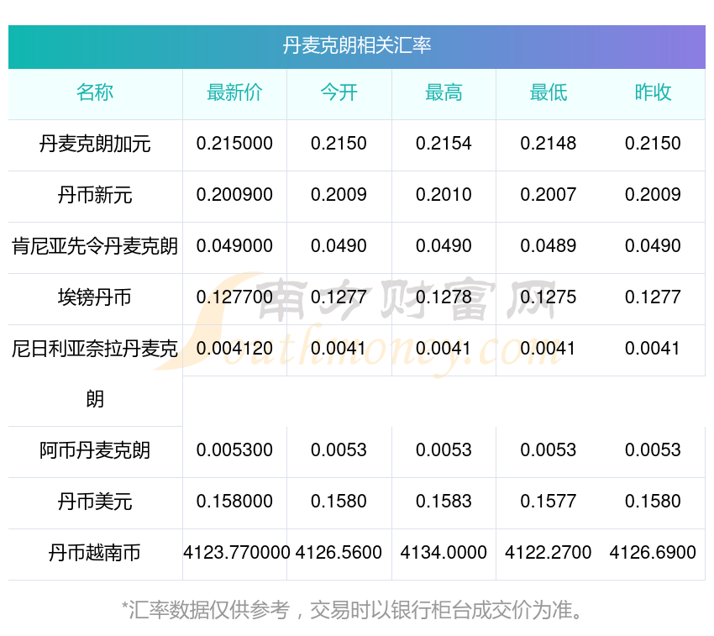Select the 肯尼亚先令丹麦克朗 row name
The height and width of the screenshot is (636, 714).
click(x=95, y=246)
